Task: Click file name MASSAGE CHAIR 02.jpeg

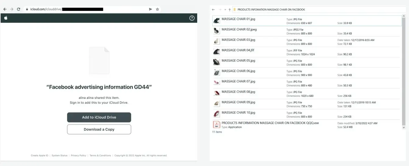Action: tap(239, 29)
